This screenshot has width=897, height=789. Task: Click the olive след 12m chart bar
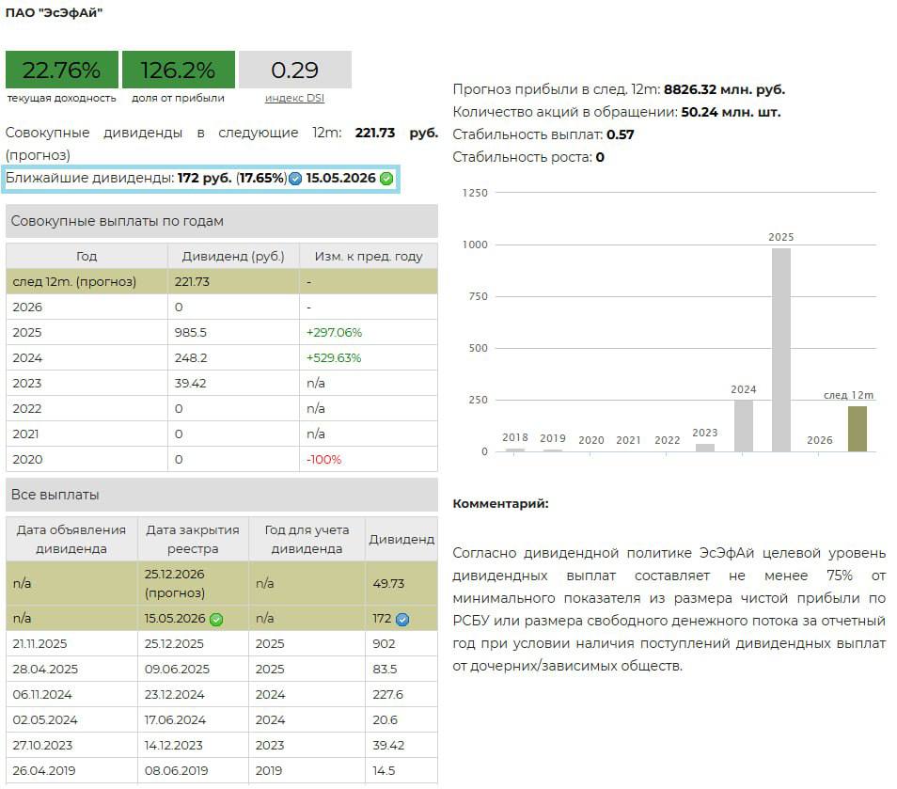tap(857, 429)
